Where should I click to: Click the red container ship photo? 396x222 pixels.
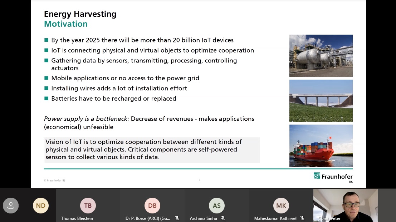[x=321, y=145]
